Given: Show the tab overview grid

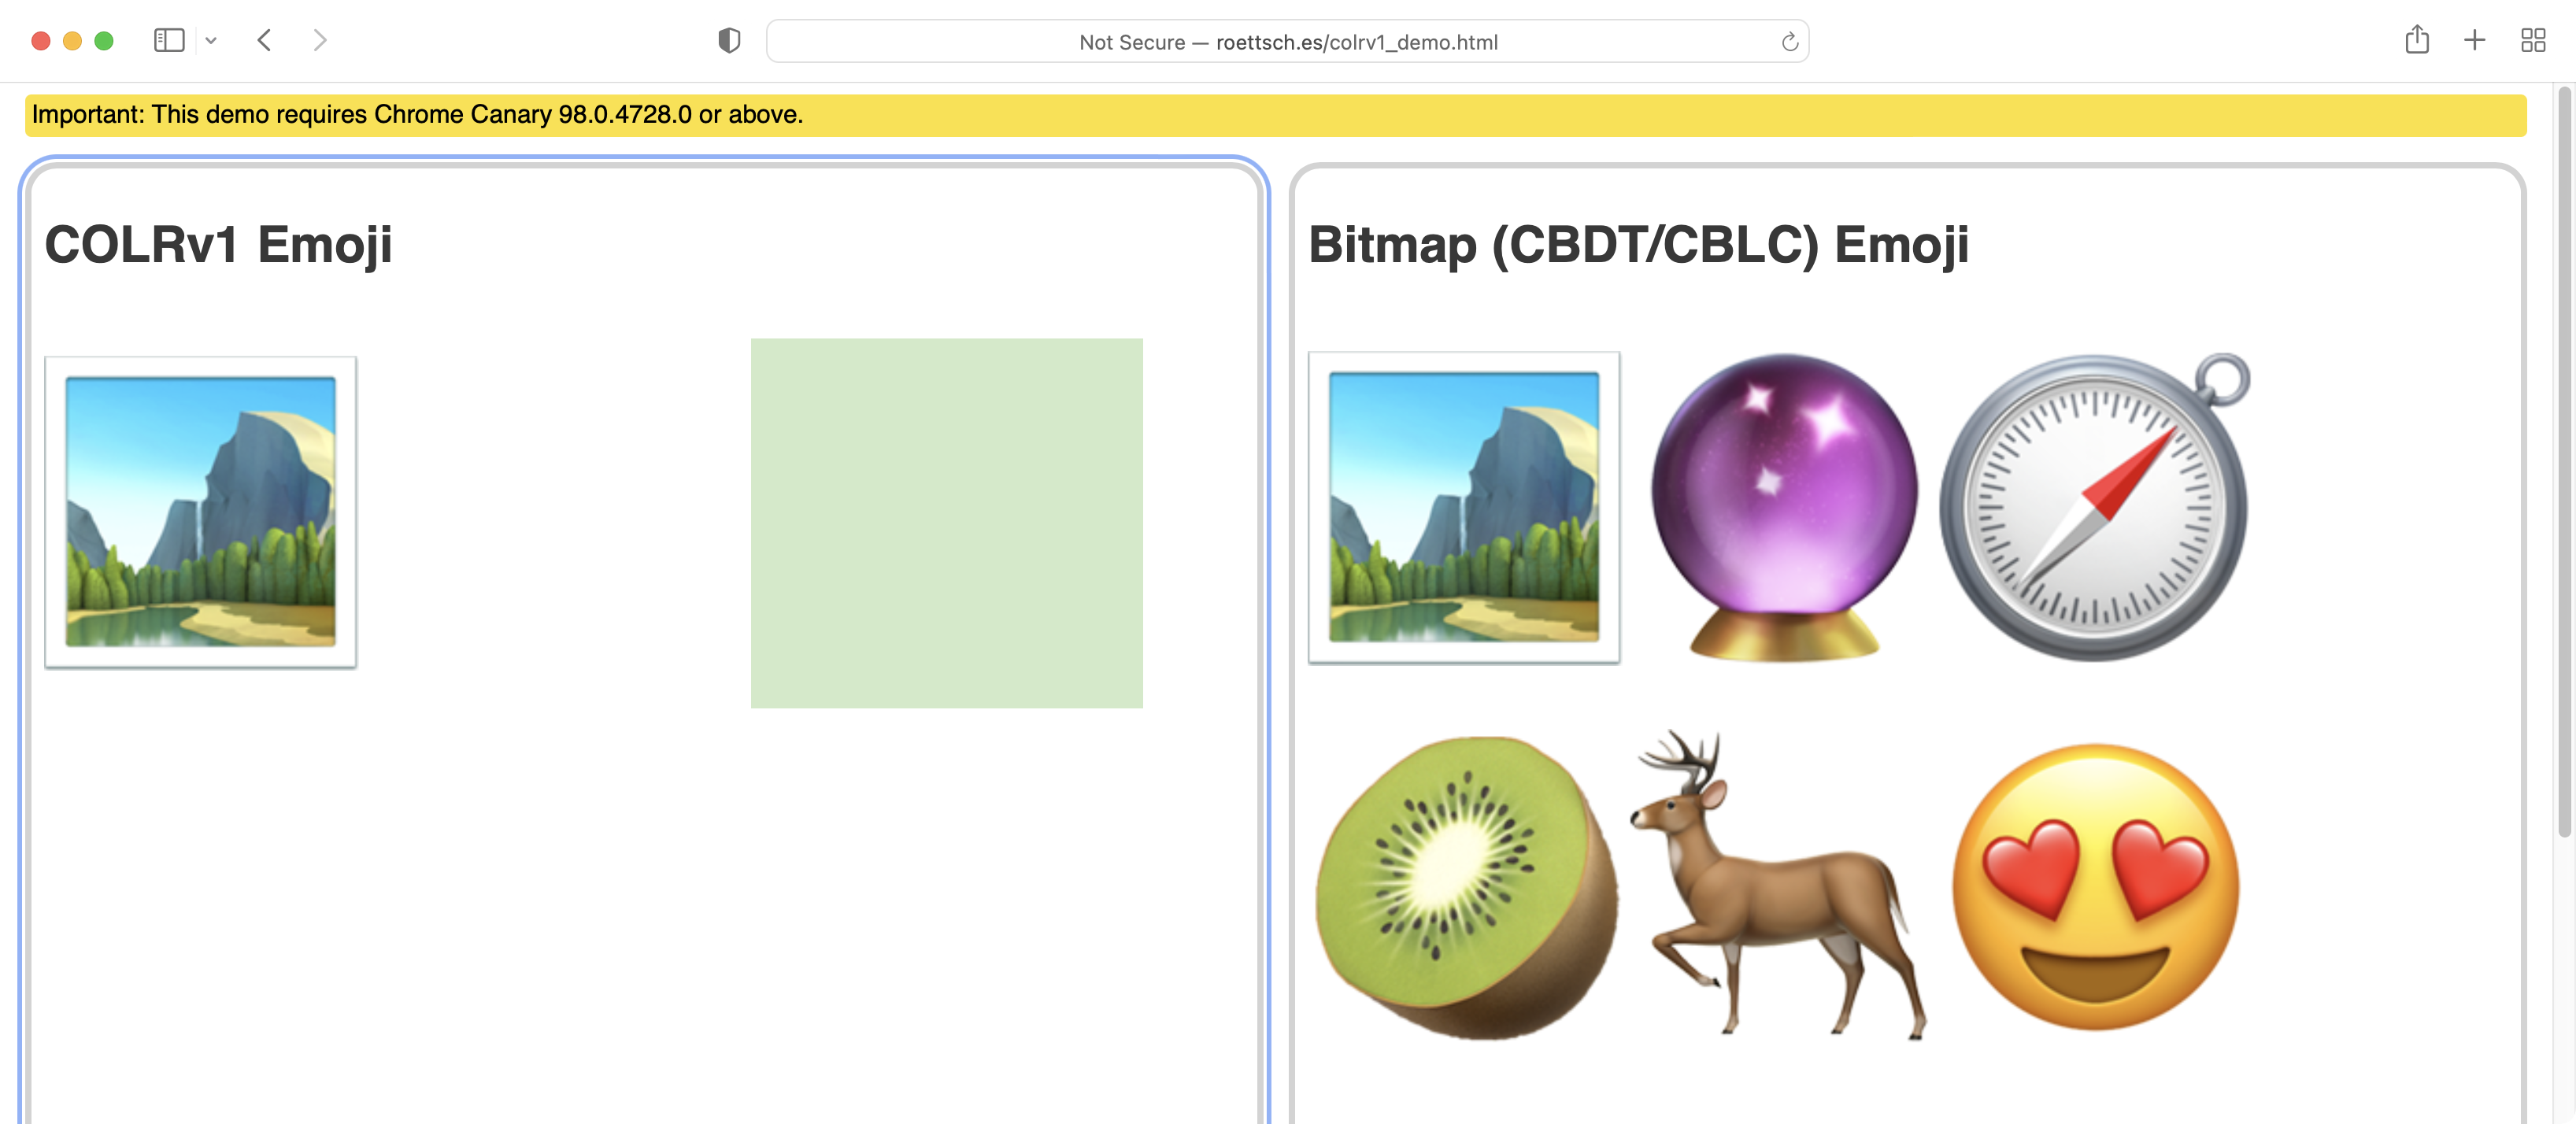Looking at the screenshot, I should 2533,40.
